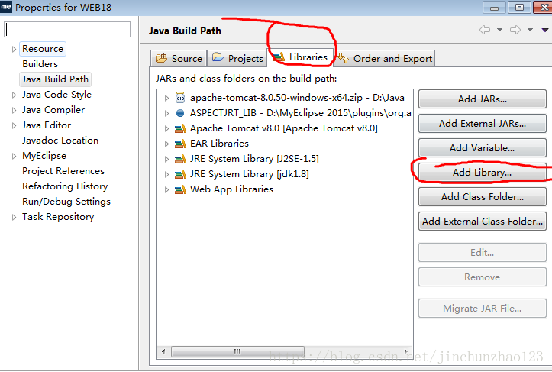Click the Source tab package icon

161,58
